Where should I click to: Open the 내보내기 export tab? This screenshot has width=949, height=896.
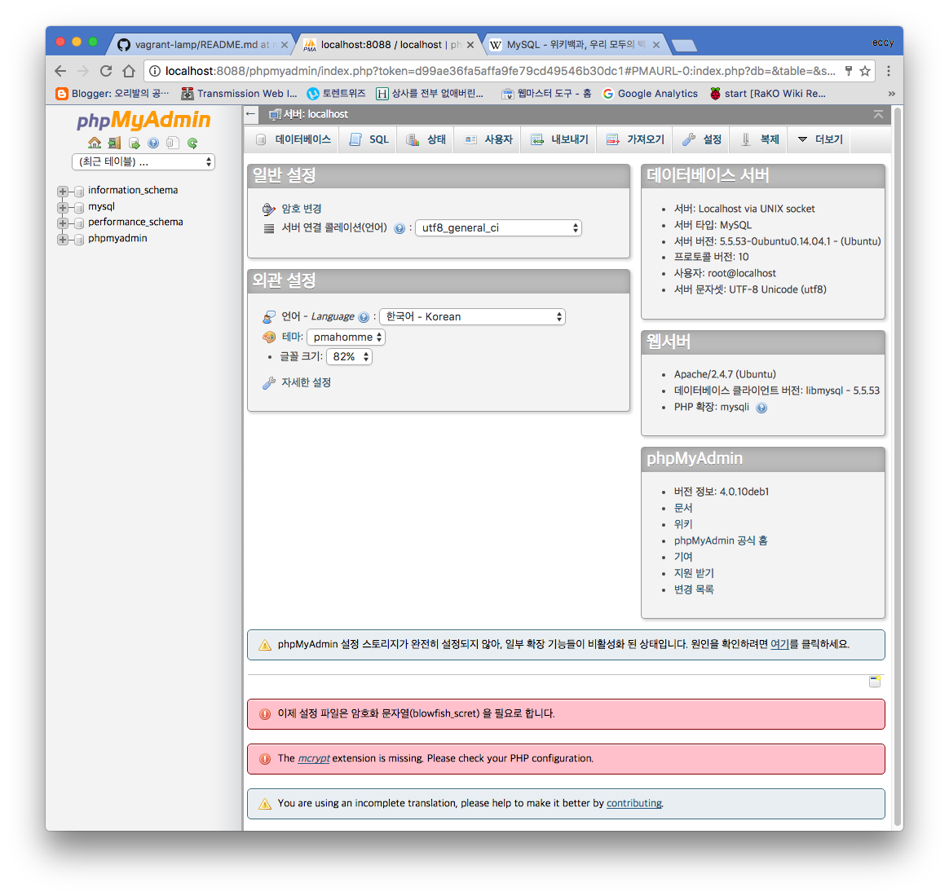(x=559, y=140)
